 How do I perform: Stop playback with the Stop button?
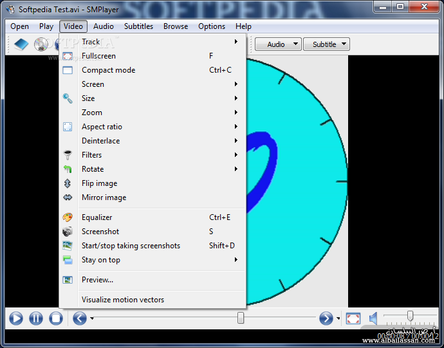pos(56,318)
